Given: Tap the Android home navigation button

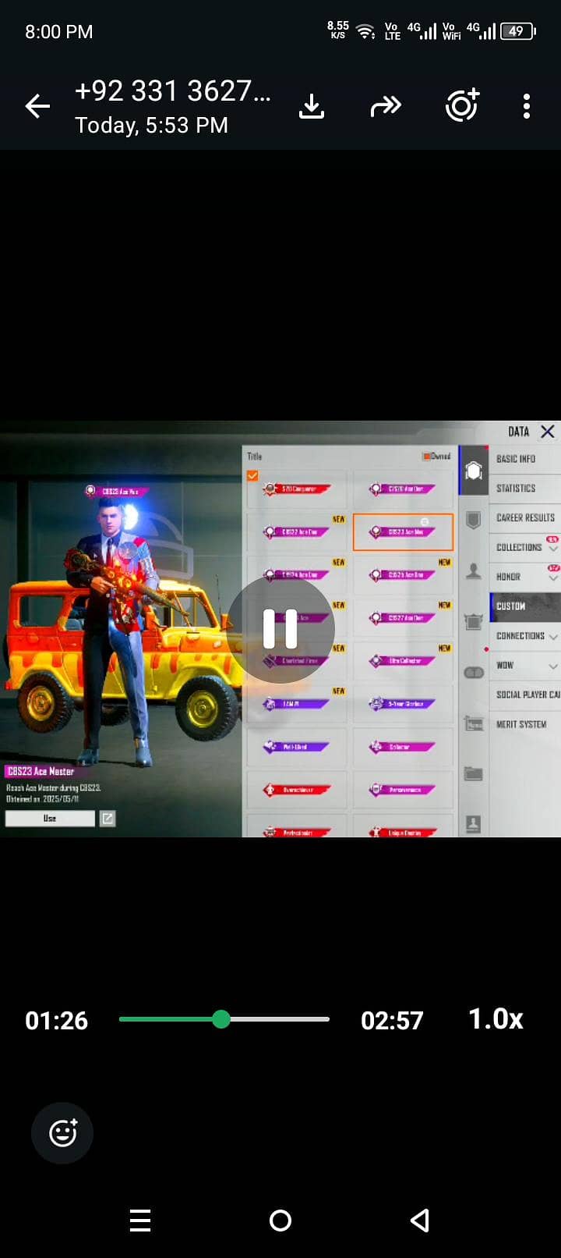Looking at the screenshot, I should (280, 1221).
